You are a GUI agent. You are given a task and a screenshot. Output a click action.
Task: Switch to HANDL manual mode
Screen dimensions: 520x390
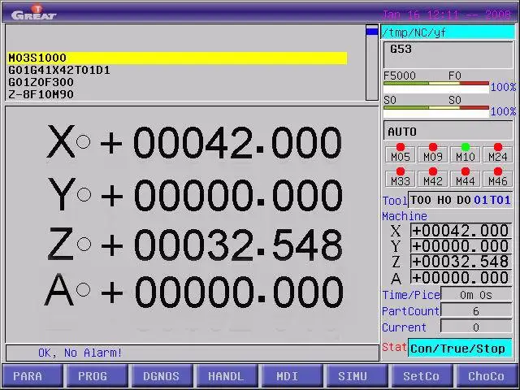227,376
